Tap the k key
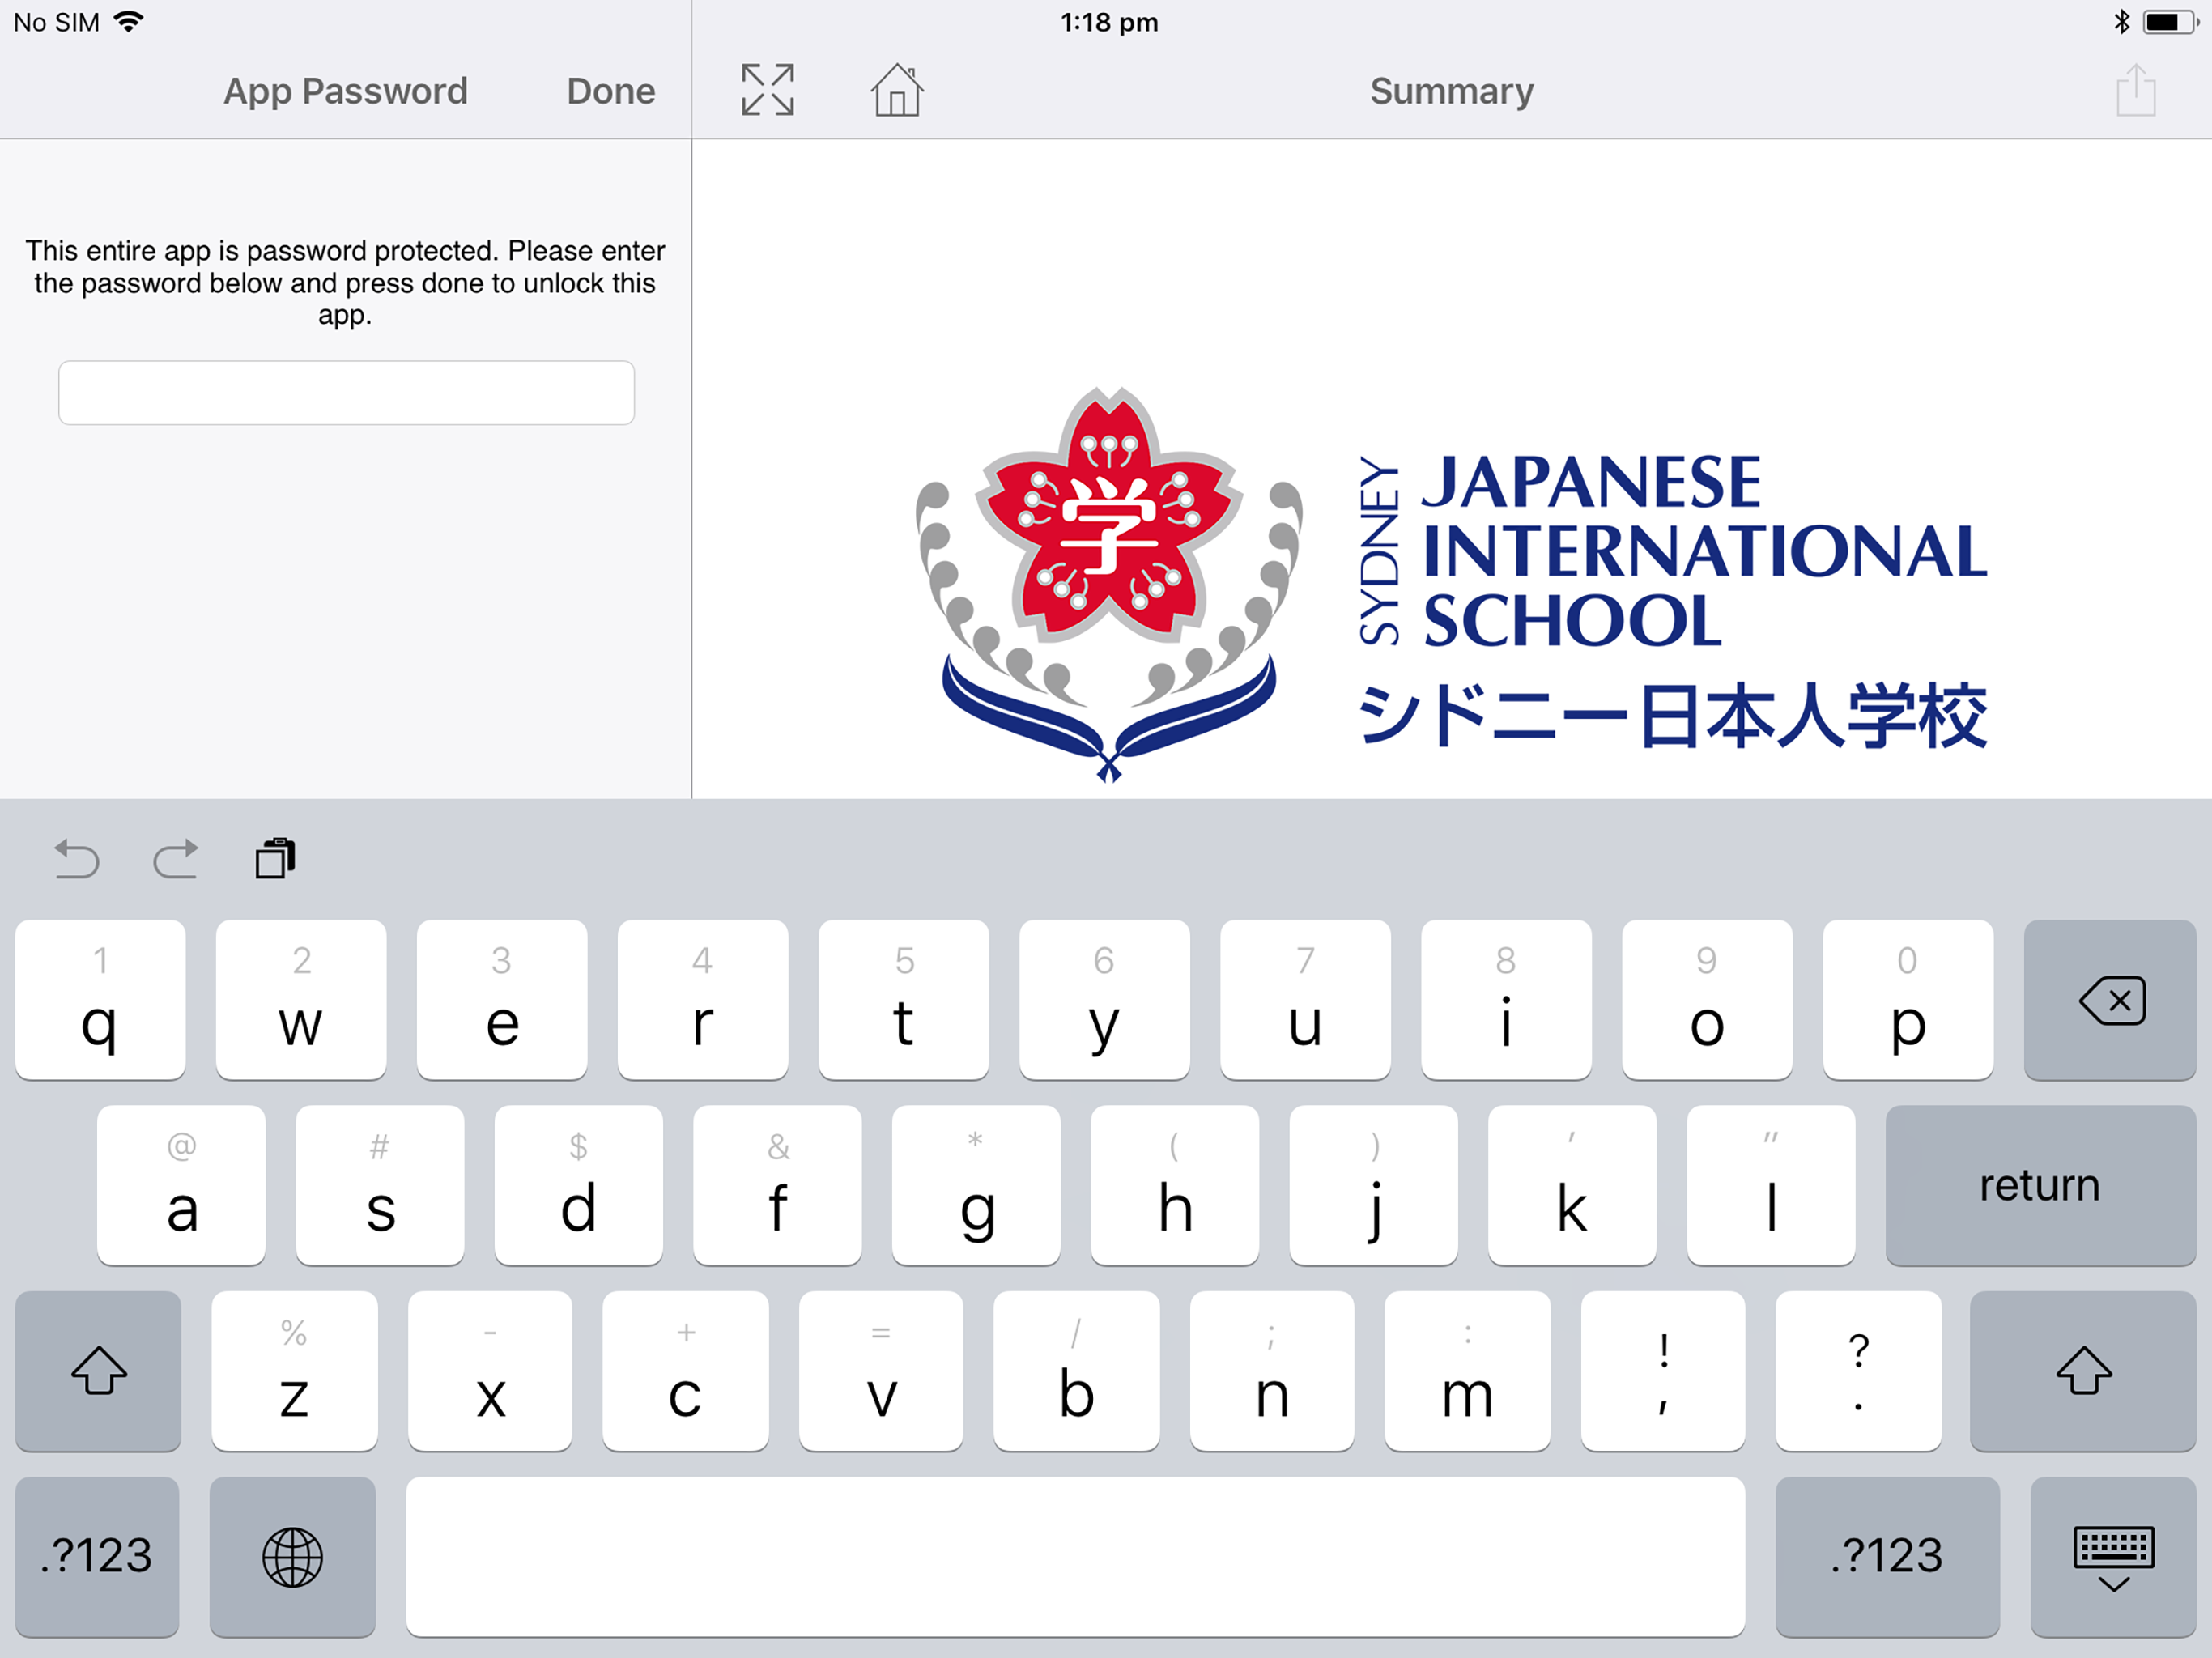 [x=1573, y=1185]
